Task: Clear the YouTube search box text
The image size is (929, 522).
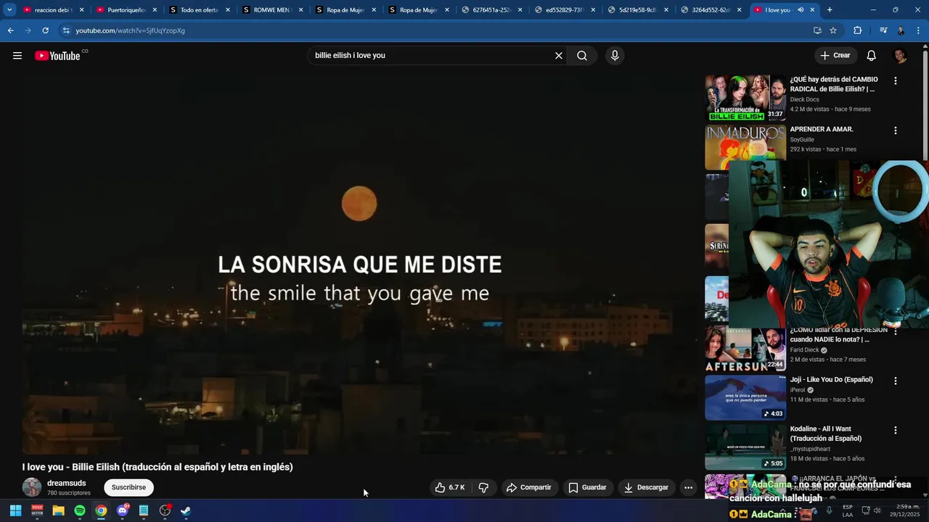Action: click(x=559, y=56)
